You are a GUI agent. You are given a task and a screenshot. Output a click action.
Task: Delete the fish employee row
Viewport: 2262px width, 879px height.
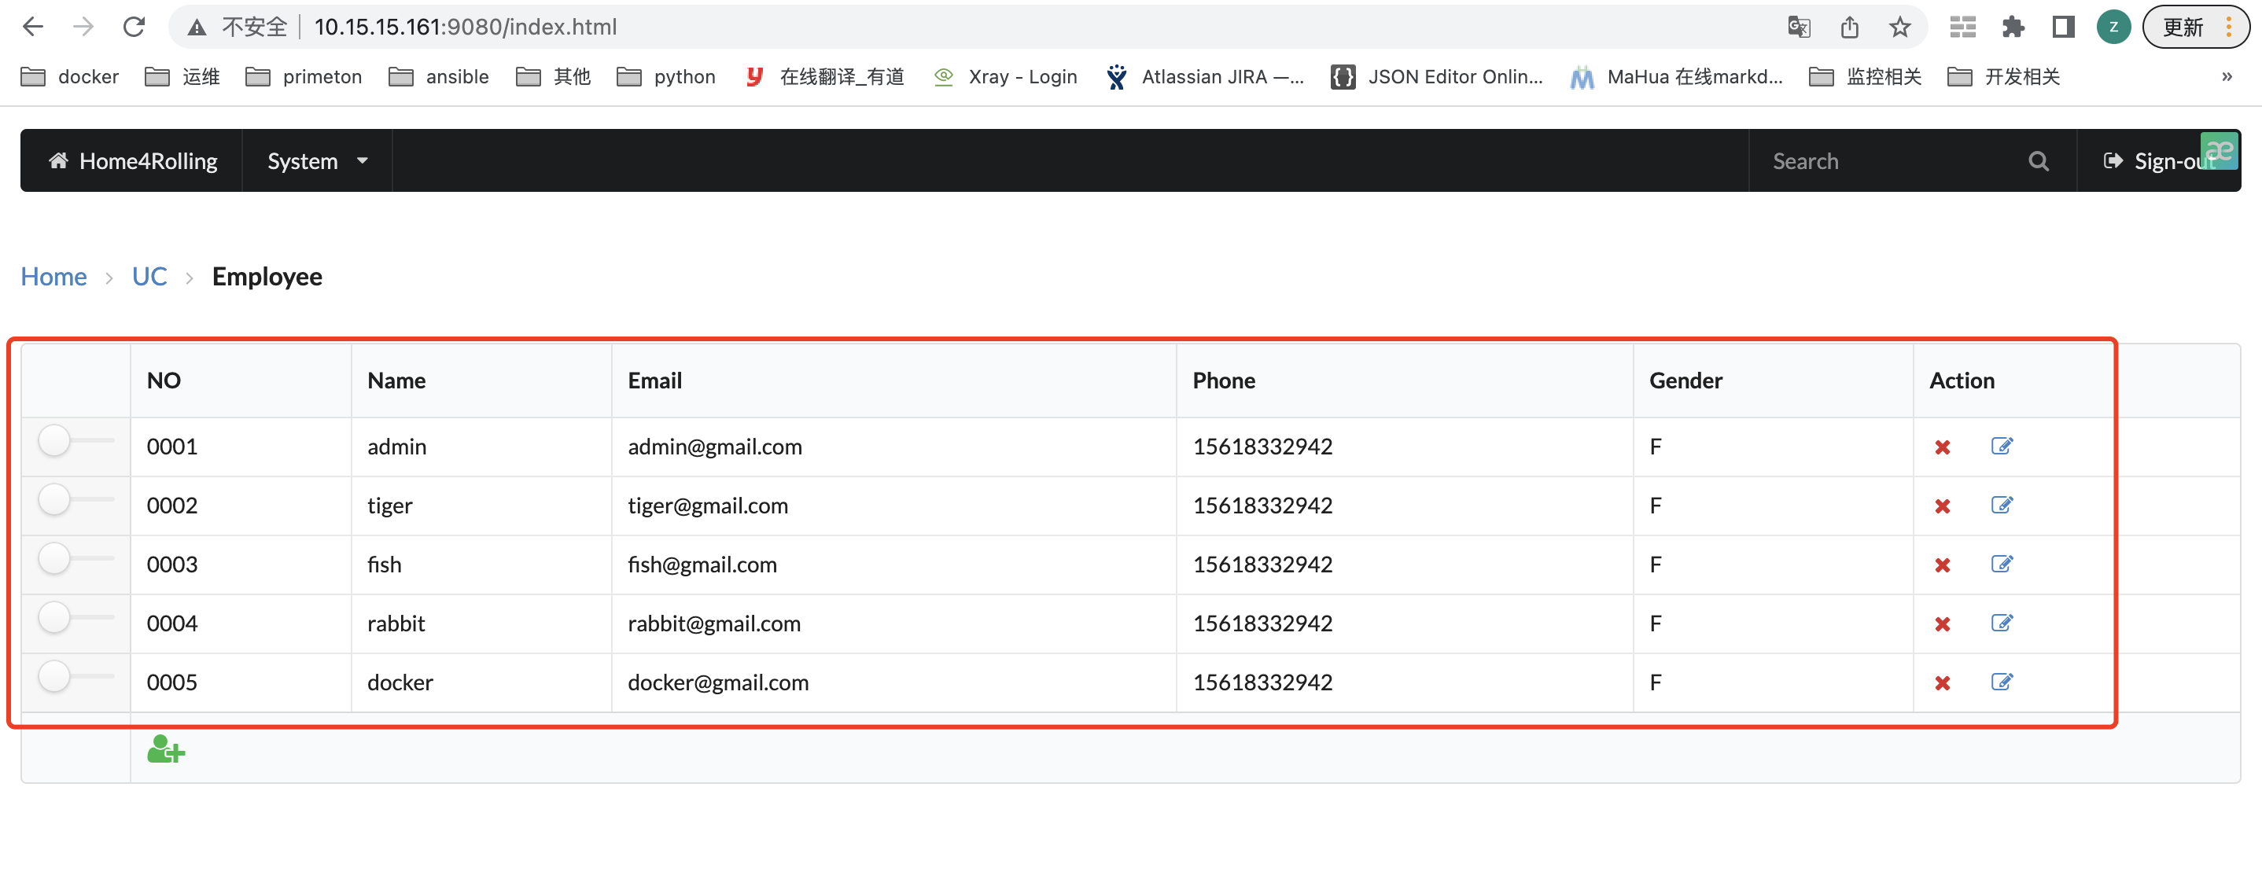[x=1941, y=565]
